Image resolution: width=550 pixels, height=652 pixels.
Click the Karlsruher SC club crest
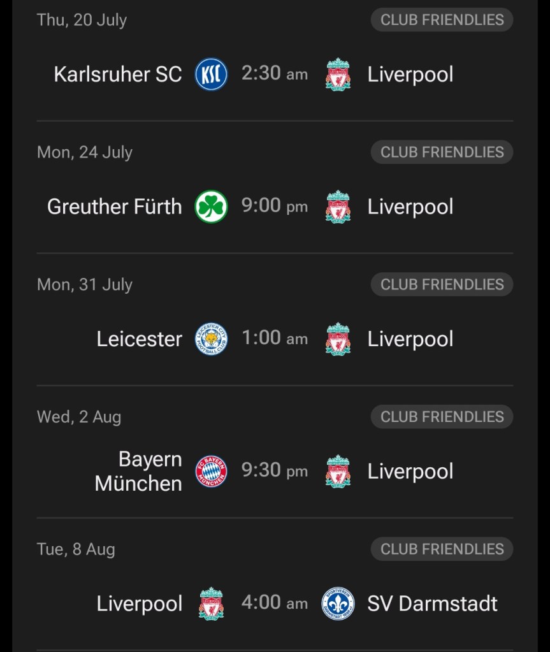[211, 74]
